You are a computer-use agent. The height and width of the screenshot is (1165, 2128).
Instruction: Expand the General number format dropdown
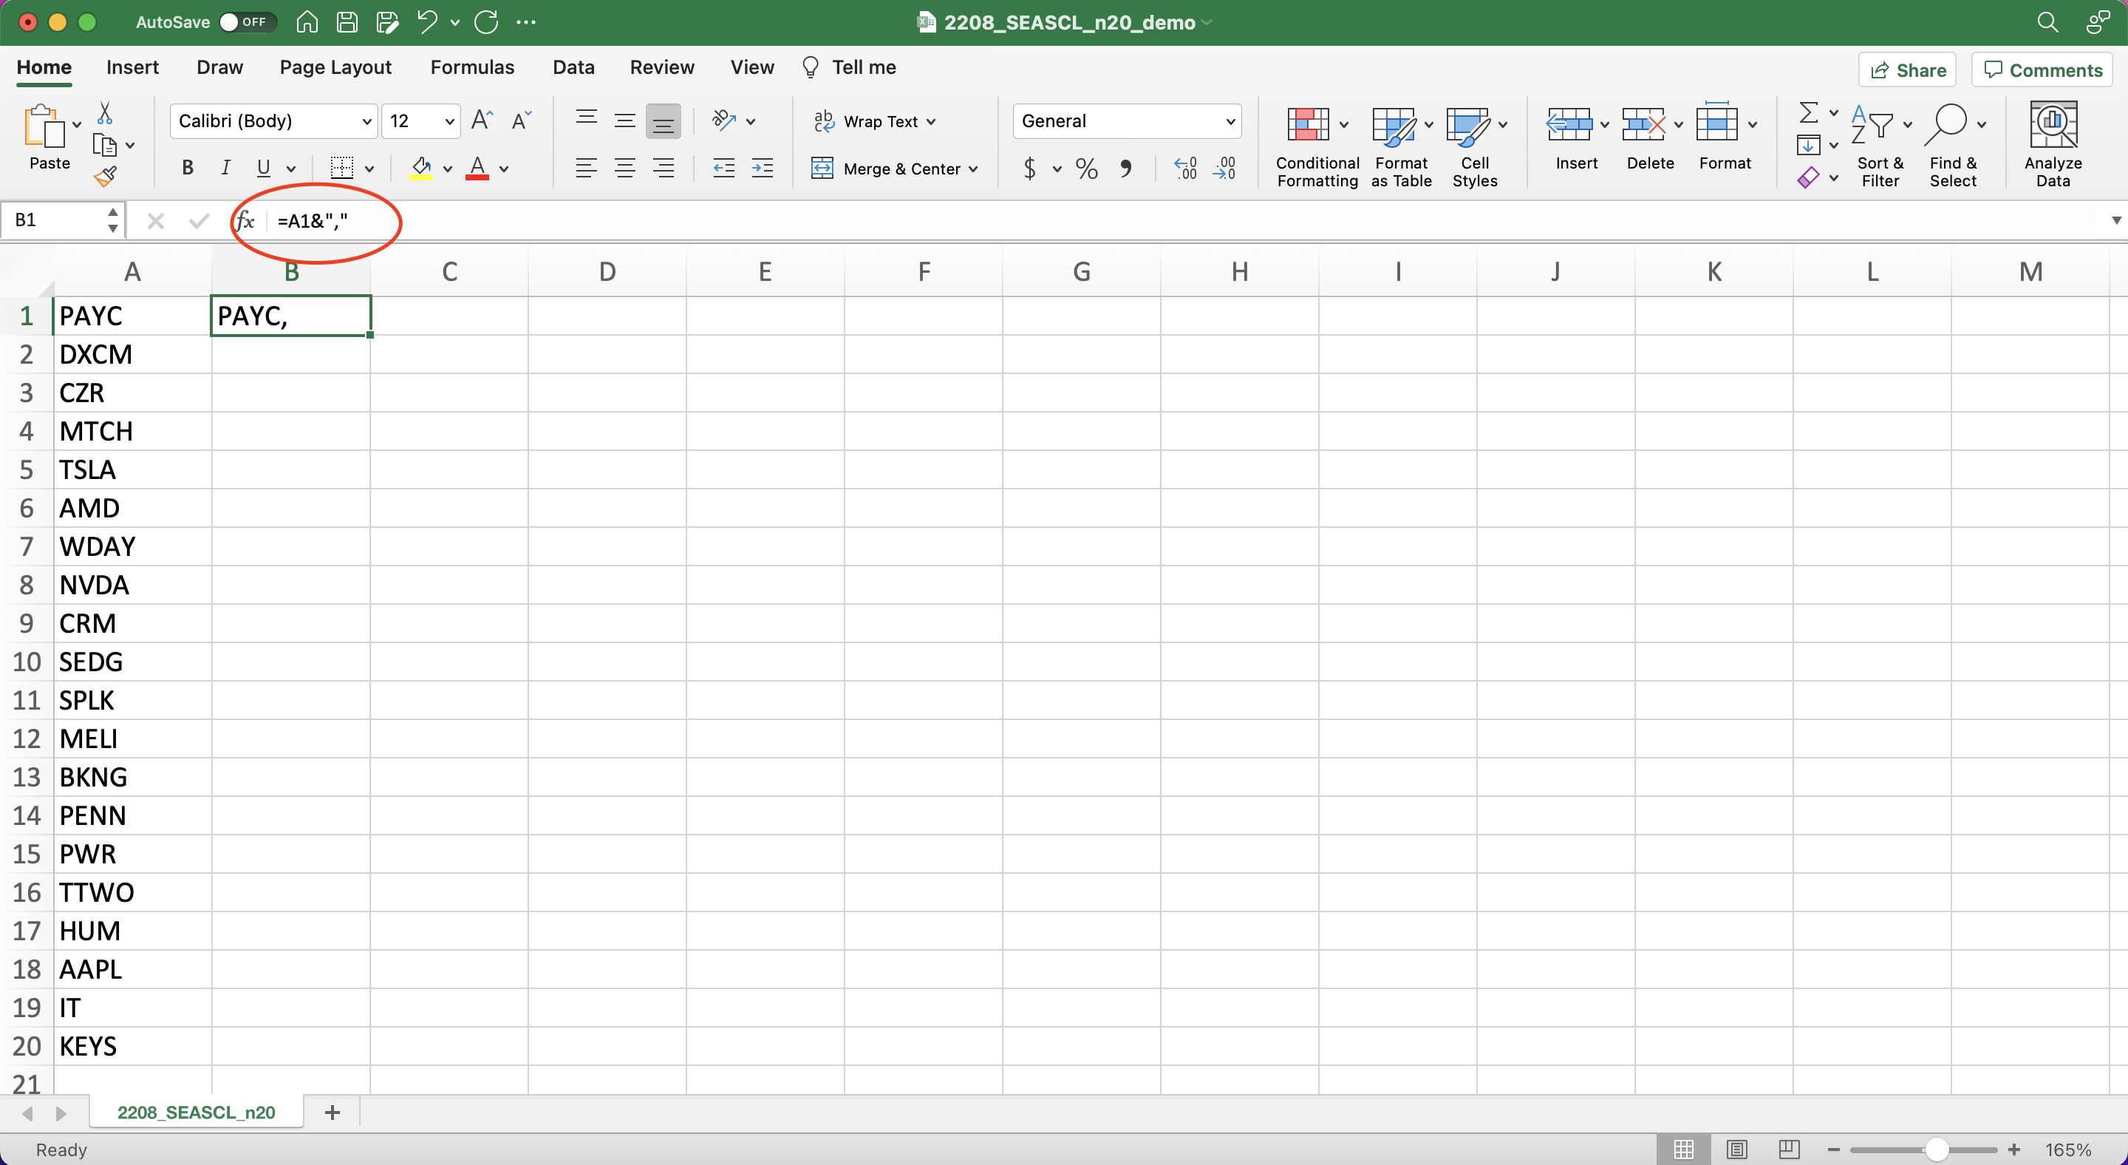(1230, 121)
